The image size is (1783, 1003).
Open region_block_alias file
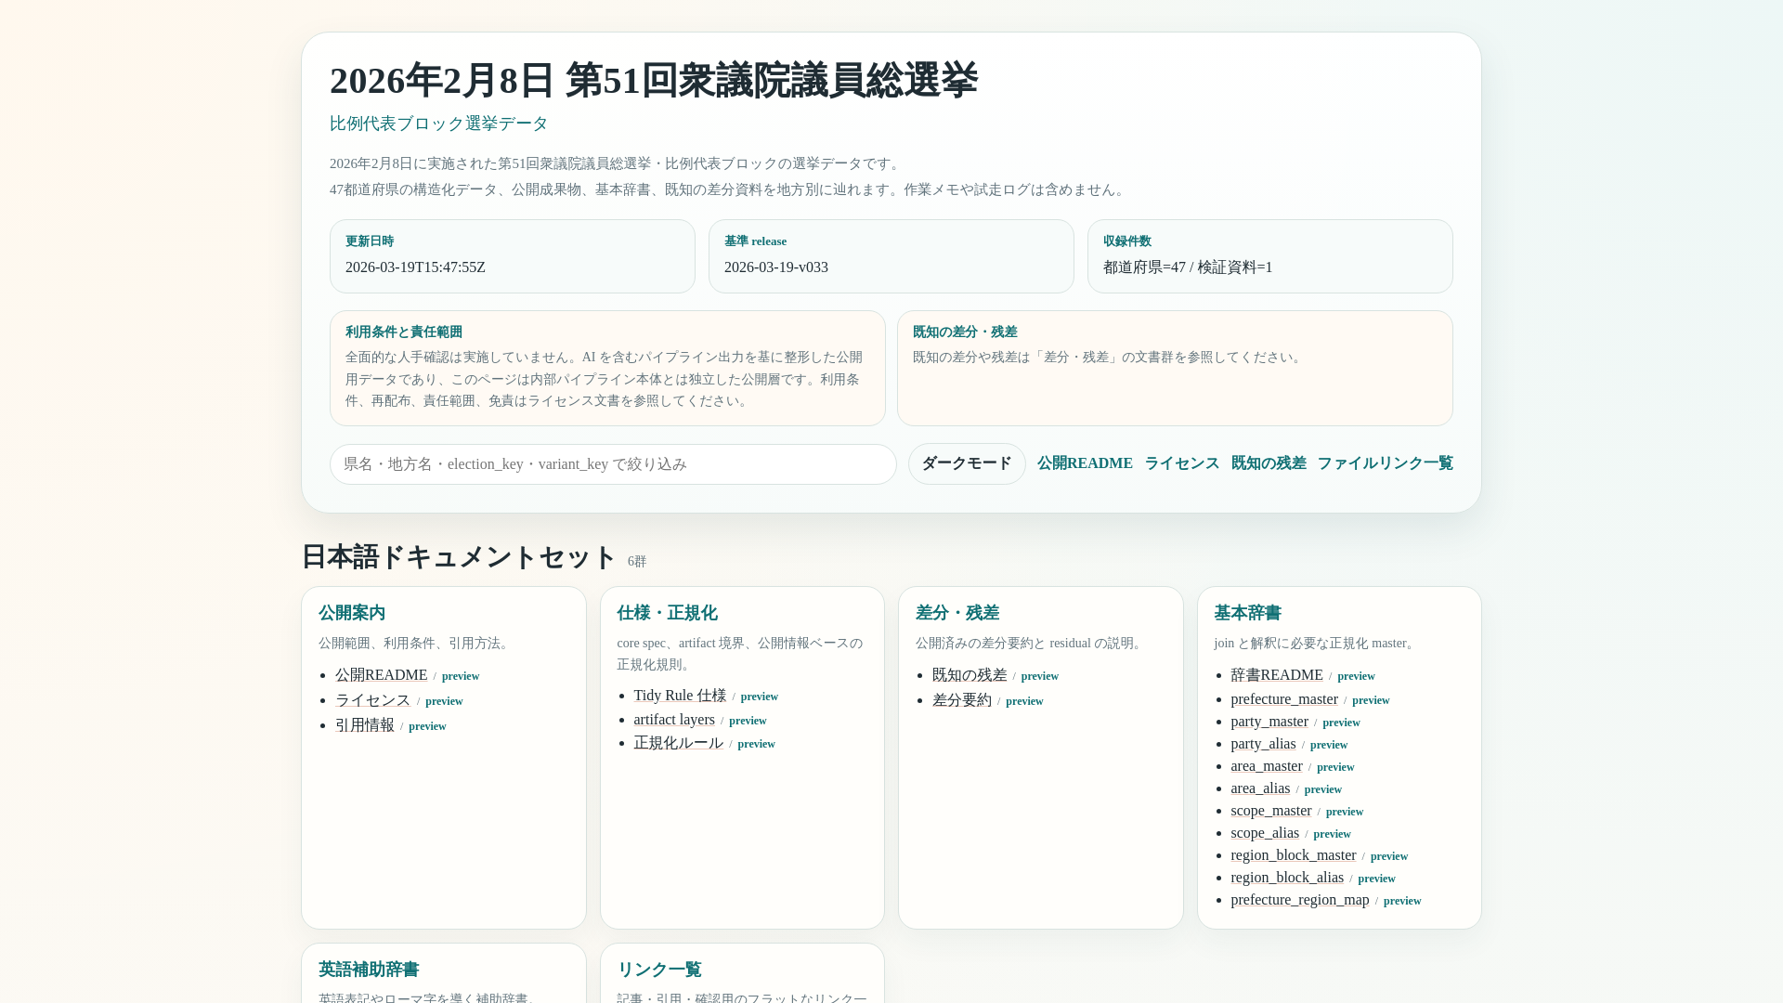1287,878
